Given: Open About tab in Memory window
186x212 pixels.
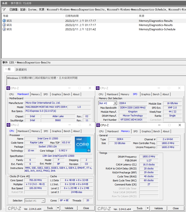Looking at the screenshot, I should pos(166,131).
